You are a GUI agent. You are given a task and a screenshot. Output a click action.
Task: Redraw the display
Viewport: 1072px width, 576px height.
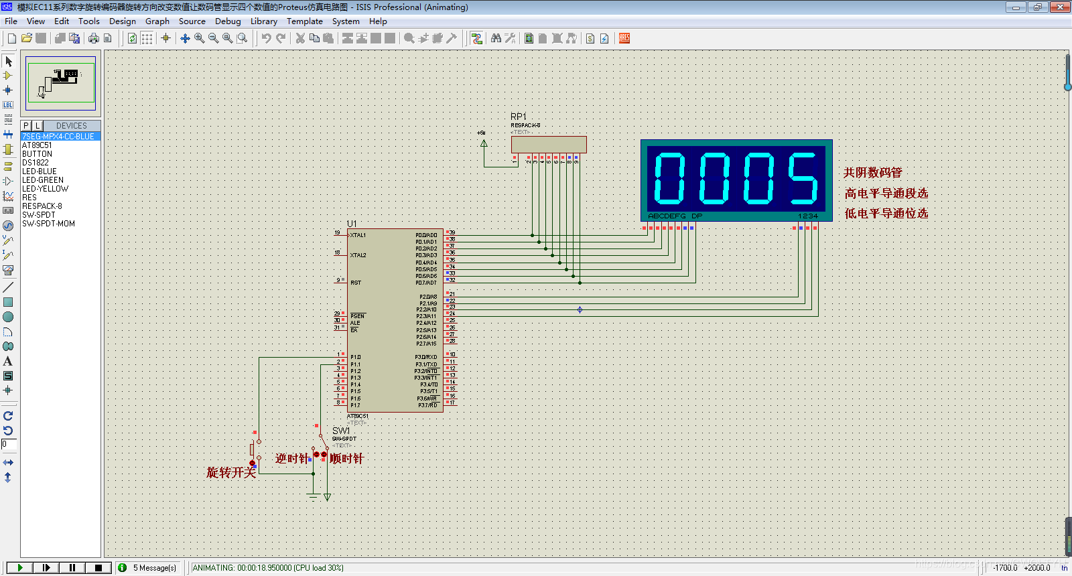point(133,38)
